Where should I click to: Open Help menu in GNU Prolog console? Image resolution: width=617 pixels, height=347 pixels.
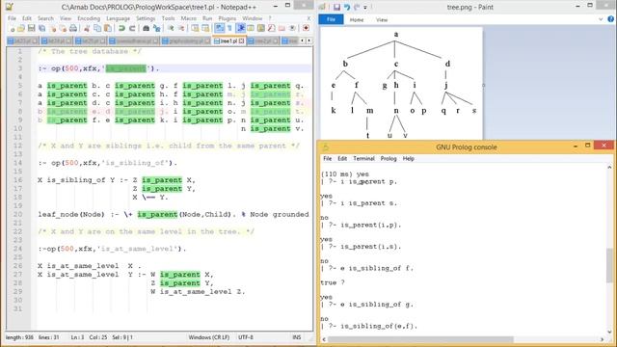pyautogui.click(x=409, y=158)
